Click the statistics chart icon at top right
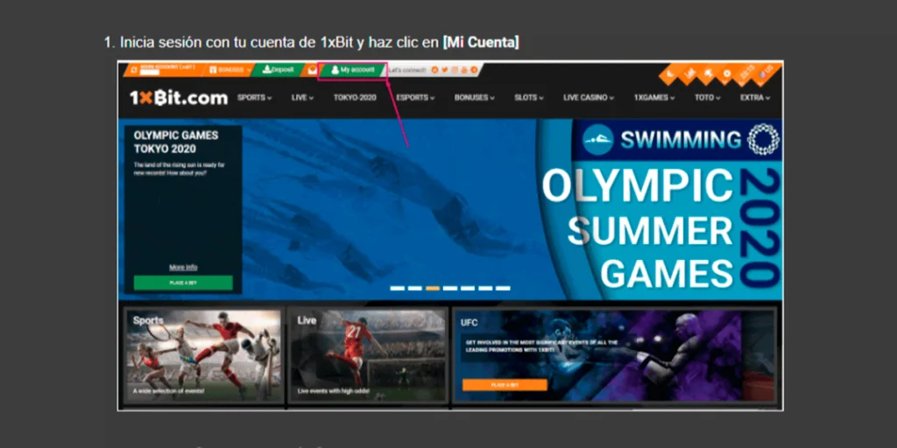Screen dimensions: 897x448 [689, 74]
